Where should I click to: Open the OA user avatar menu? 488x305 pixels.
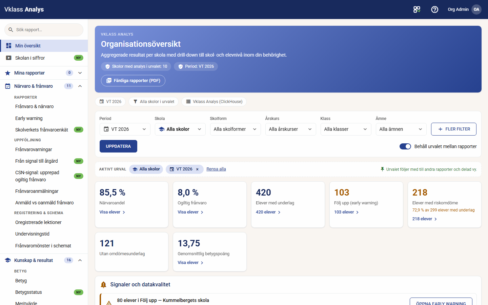pyautogui.click(x=476, y=9)
